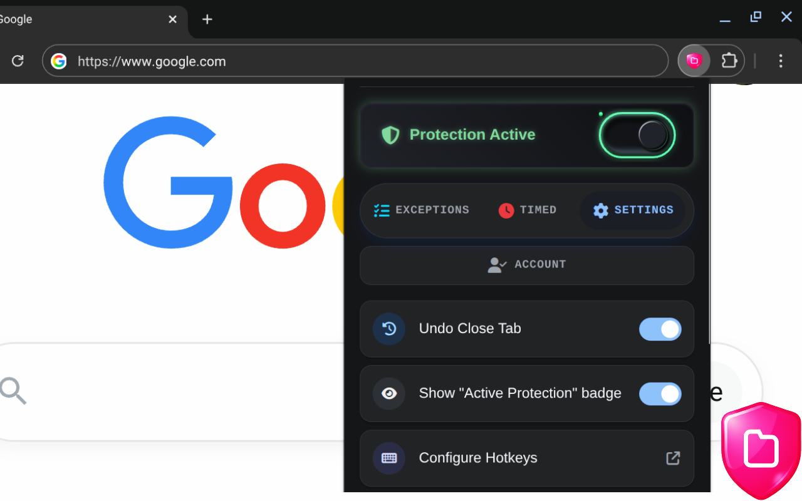Open a new browser tab

click(207, 19)
